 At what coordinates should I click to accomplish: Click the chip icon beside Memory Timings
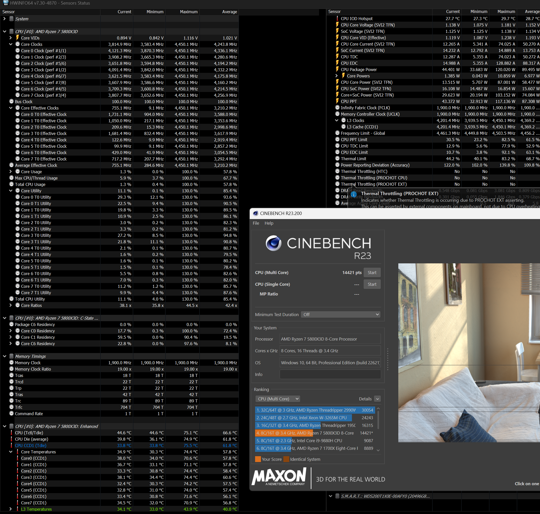click(x=11, y=356)
